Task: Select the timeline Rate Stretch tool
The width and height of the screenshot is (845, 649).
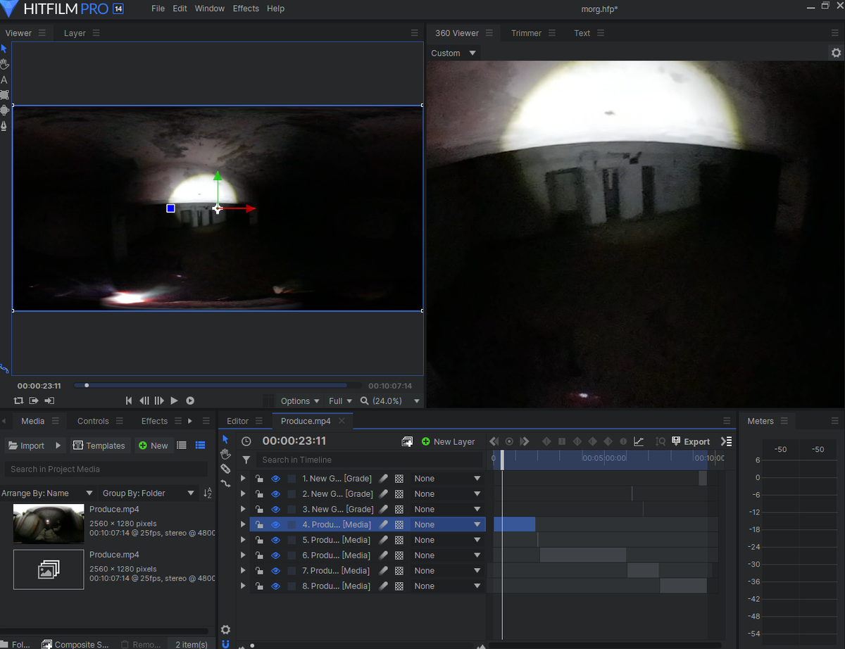Action: point(225,484)
